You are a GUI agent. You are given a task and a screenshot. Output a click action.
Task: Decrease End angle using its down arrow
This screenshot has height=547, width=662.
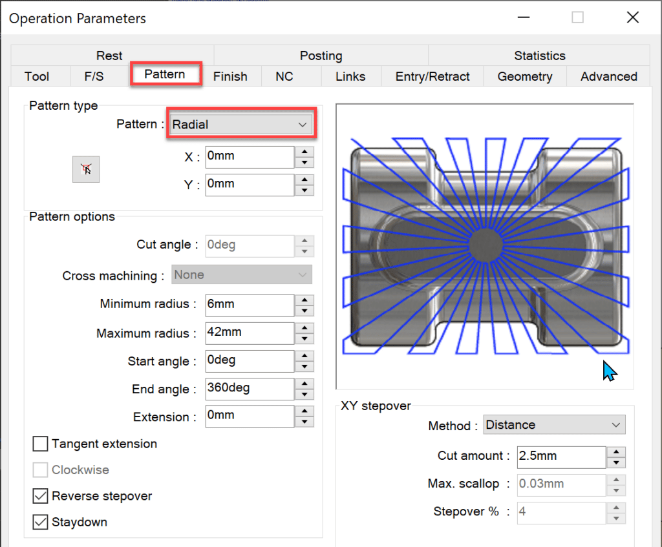point(304,393)
